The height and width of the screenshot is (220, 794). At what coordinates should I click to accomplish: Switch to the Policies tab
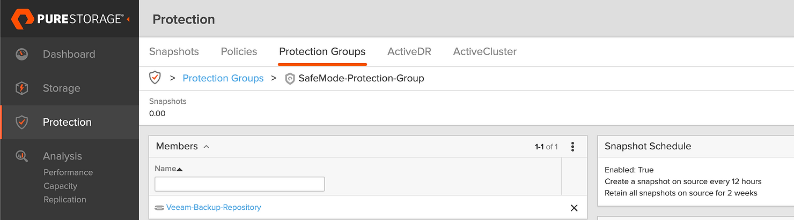click(239, 52)
